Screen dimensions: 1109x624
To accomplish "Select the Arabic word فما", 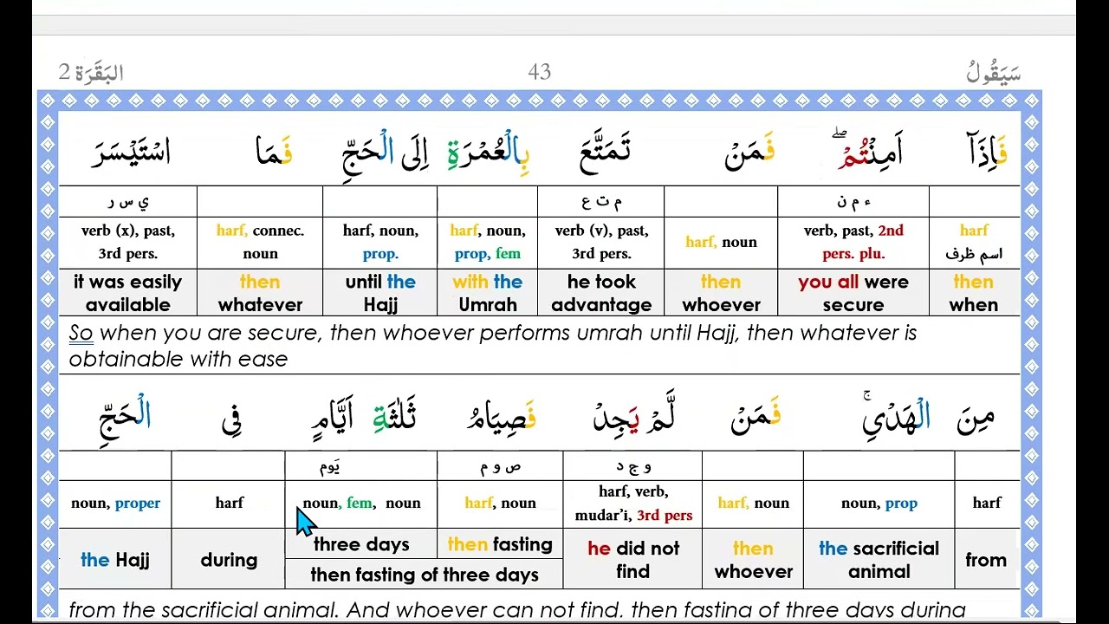I will (x=274, y=152).
